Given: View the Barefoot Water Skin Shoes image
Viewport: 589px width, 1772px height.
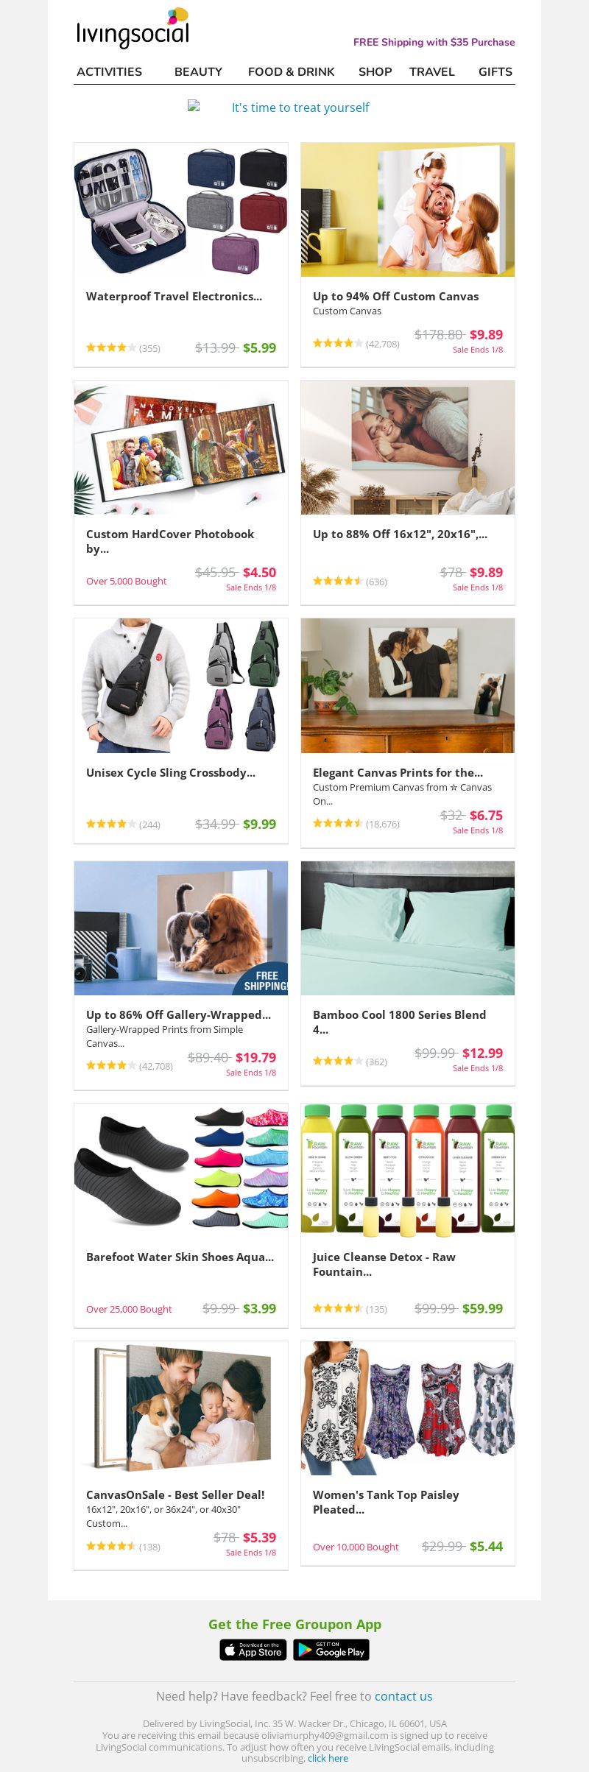Looking at the screenshot, I should click(x=181, y=1170).
